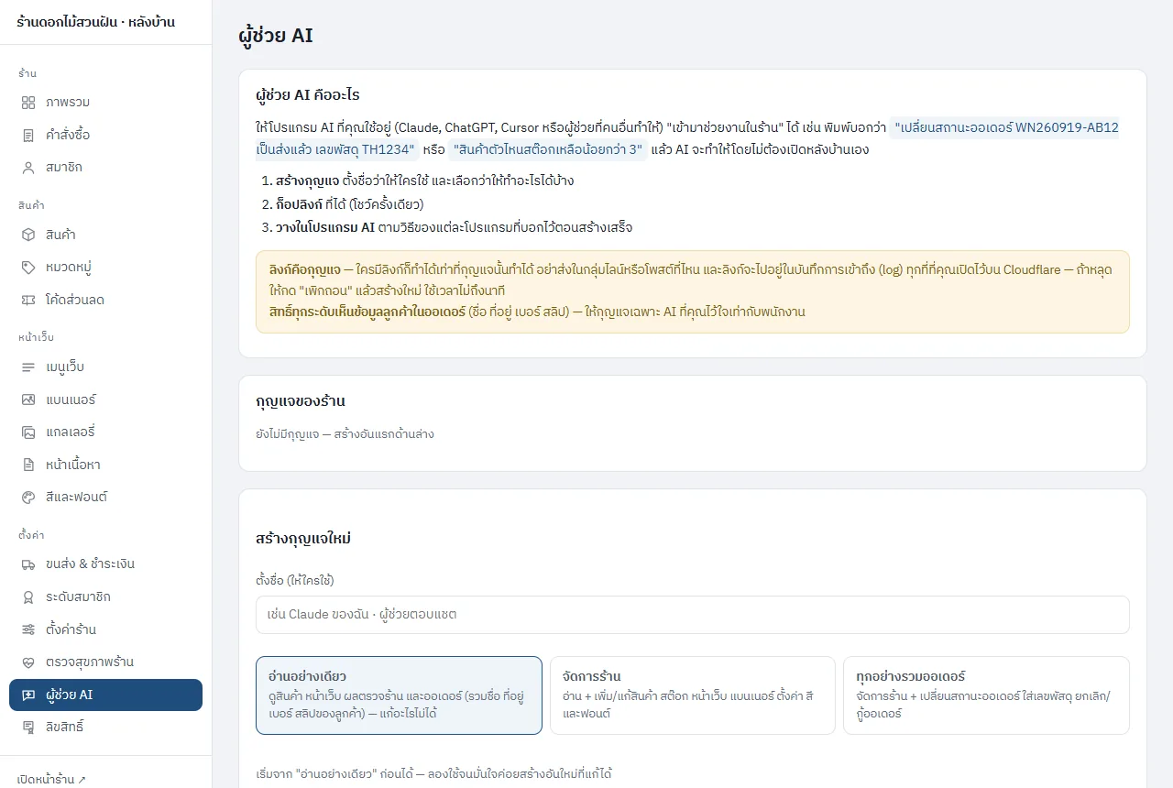1173x788 pixels.
Task: Click the แกลเลอรี่ gallery icon
Action: (x=28, y=432)
